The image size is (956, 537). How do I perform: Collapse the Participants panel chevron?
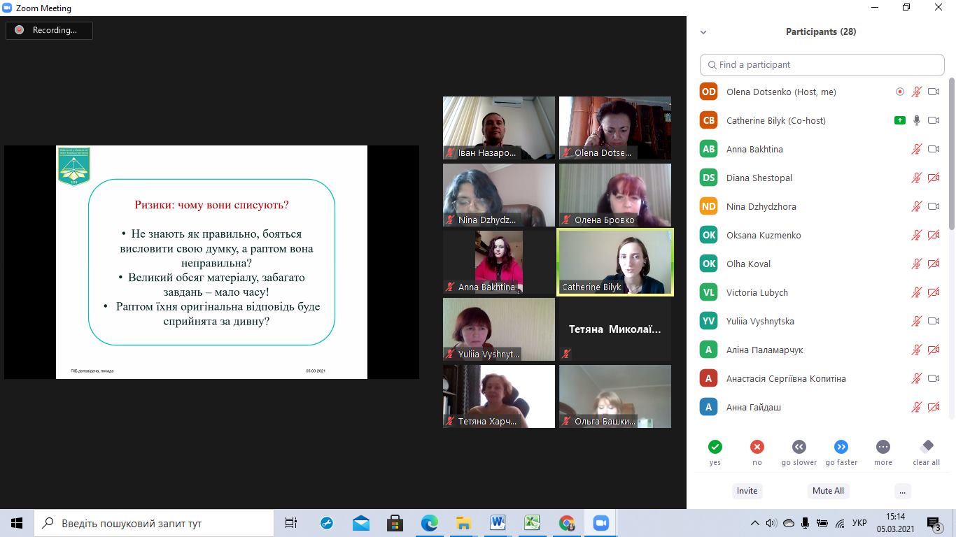[703, 32]
